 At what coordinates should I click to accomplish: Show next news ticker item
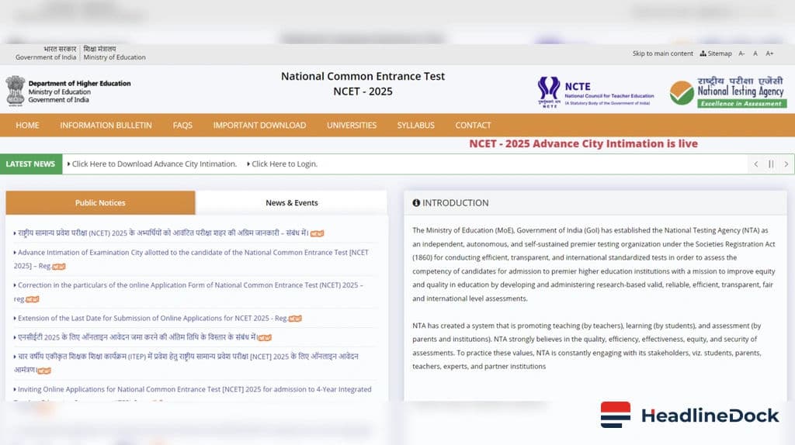click(x=786, y=164)
